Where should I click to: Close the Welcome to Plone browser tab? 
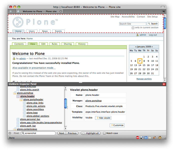(61, 11)
